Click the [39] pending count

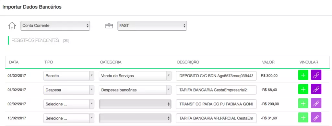click(x=66, y=41)
